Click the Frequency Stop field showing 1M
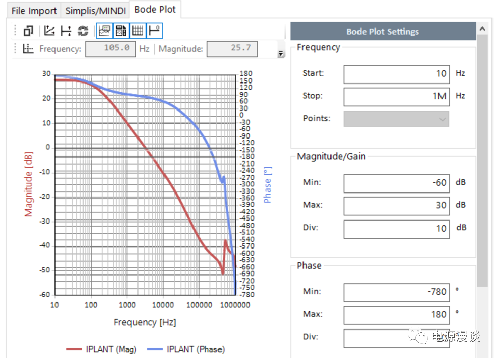This screenshot has width=496, height=358. (396, 96)
